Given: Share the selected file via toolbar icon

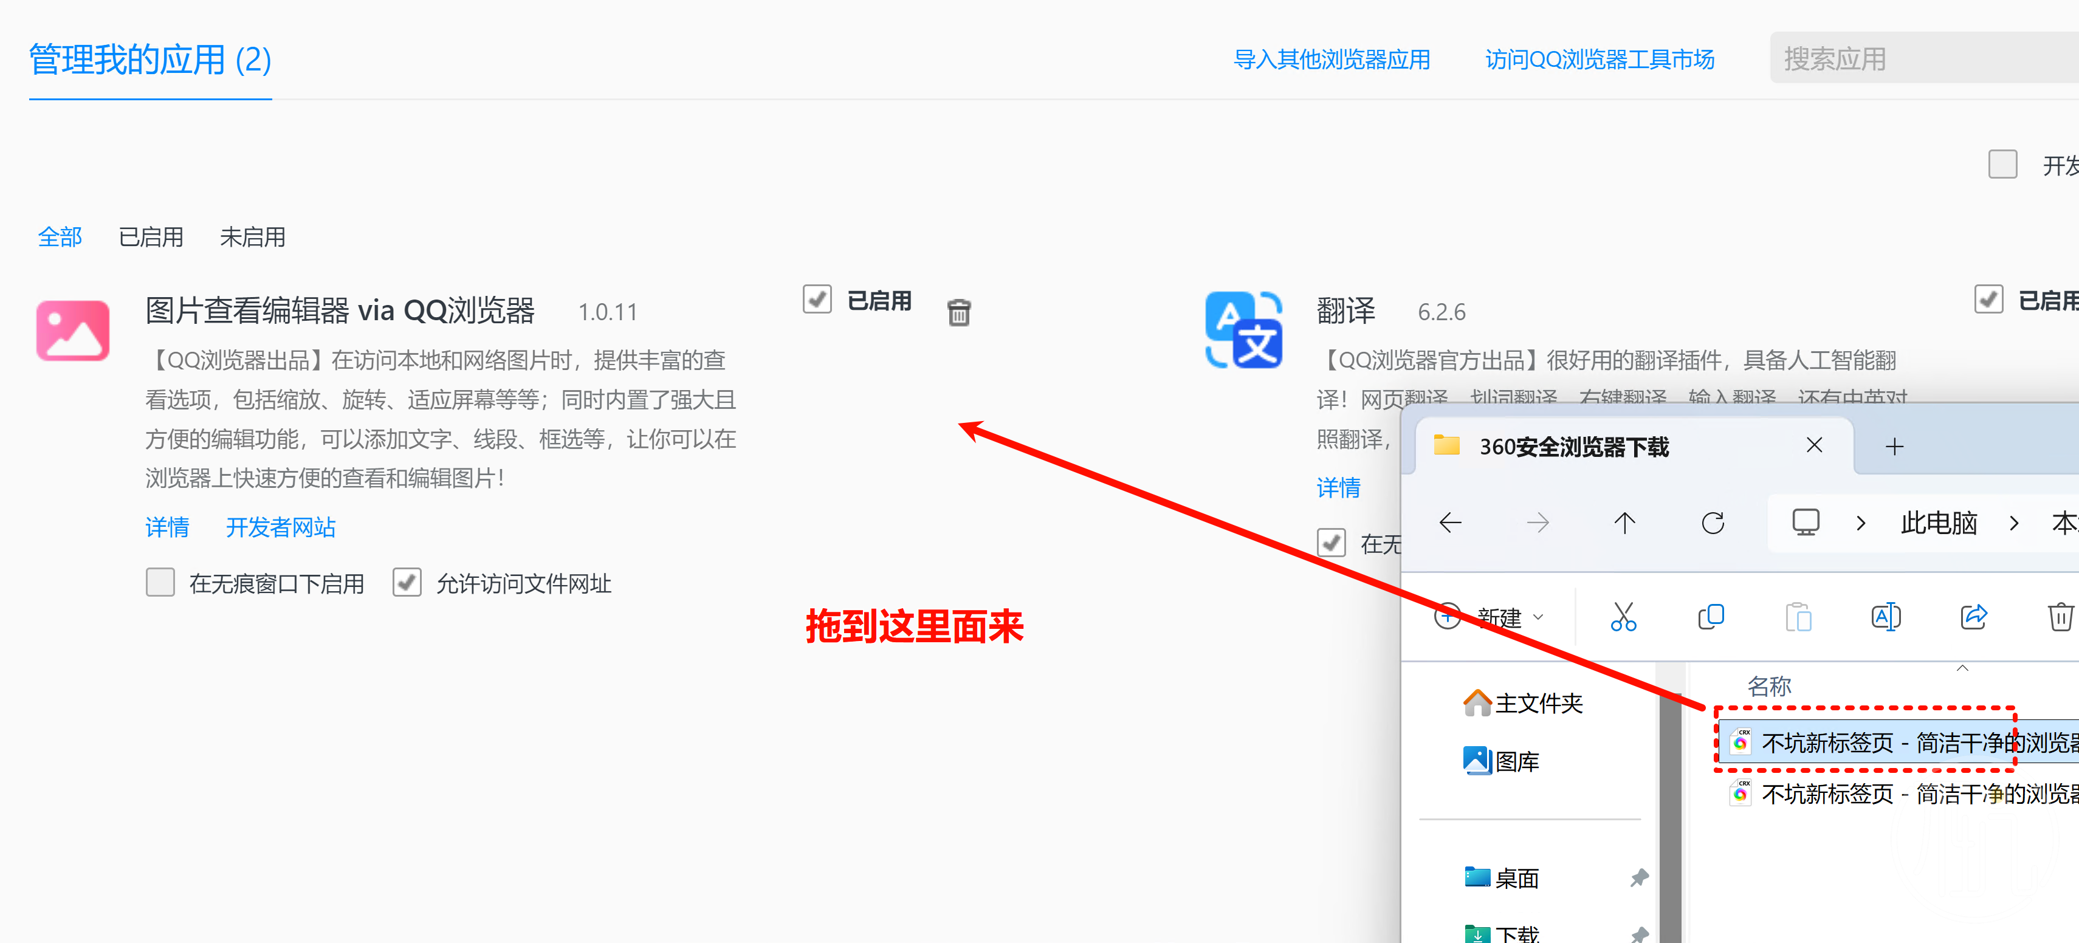Looking at the screenshot, I should [1974, 617].
